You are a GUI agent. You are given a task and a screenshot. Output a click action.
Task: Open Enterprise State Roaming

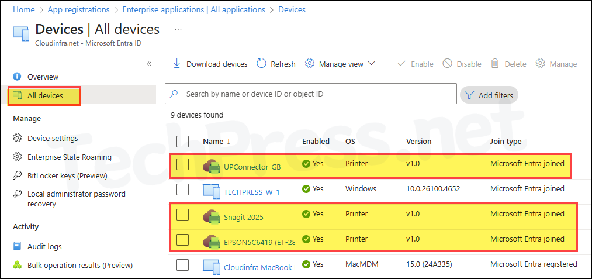pos(70,157)
